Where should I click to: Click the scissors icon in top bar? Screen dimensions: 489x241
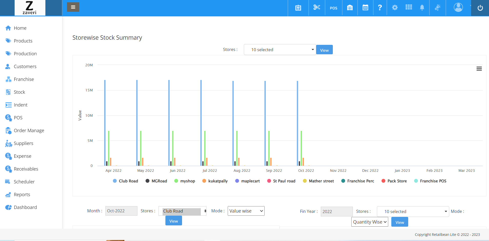[x=317, y=7]
